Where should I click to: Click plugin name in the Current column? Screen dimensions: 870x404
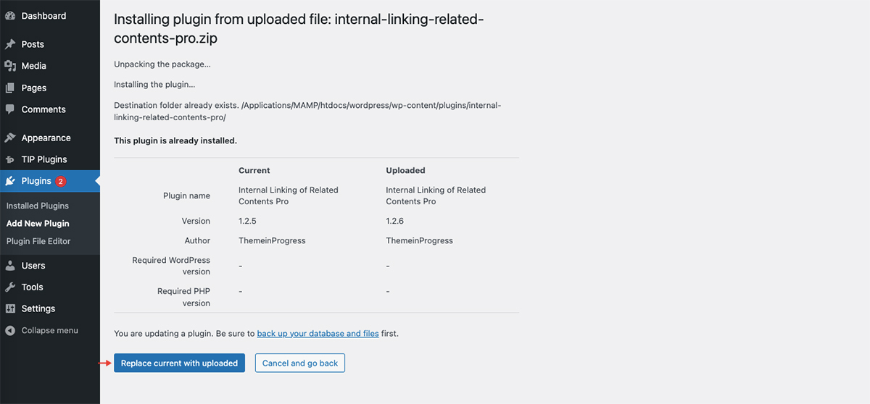click(x=289, y=195)
